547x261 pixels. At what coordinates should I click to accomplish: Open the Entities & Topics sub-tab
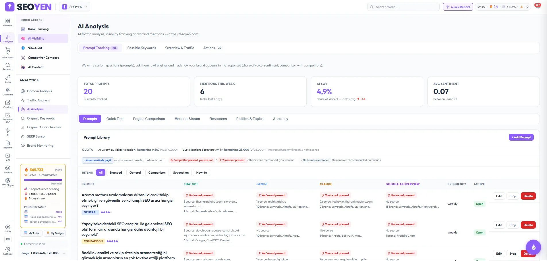coord(250,119)
